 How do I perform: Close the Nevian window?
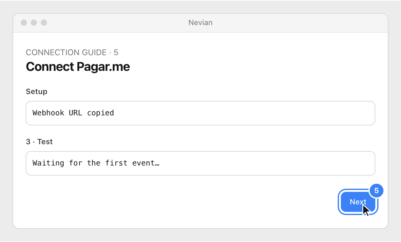[24, 23]
